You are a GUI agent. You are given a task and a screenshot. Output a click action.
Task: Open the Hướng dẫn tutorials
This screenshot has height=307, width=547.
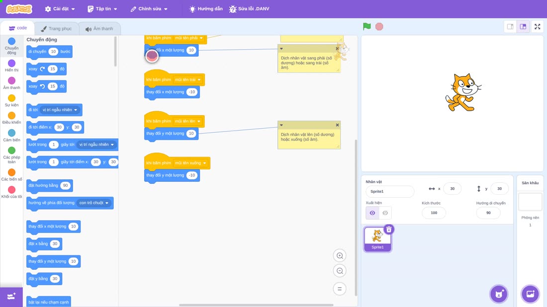click(x=206, y=9)
